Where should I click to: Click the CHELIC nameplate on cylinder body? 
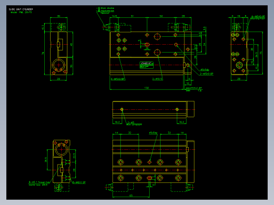pos(146,65)
